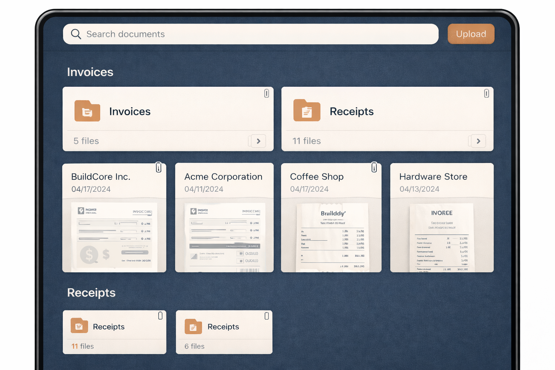Click the 5 files label under Invoices
The image size is (555, 370).
(86, 141)
